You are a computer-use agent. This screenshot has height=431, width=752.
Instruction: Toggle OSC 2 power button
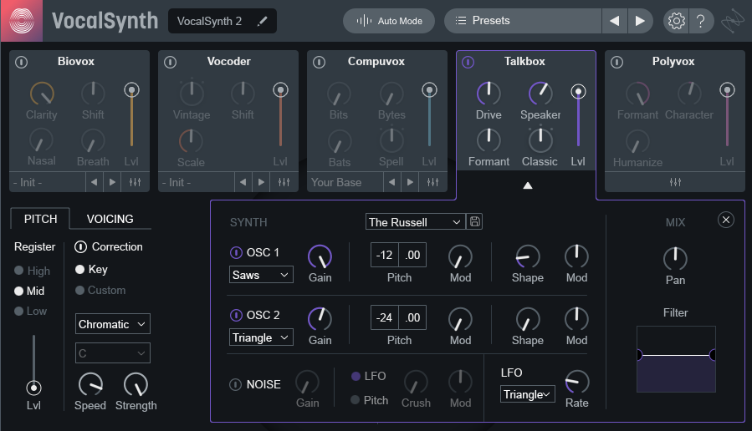(x=236, y=315)
